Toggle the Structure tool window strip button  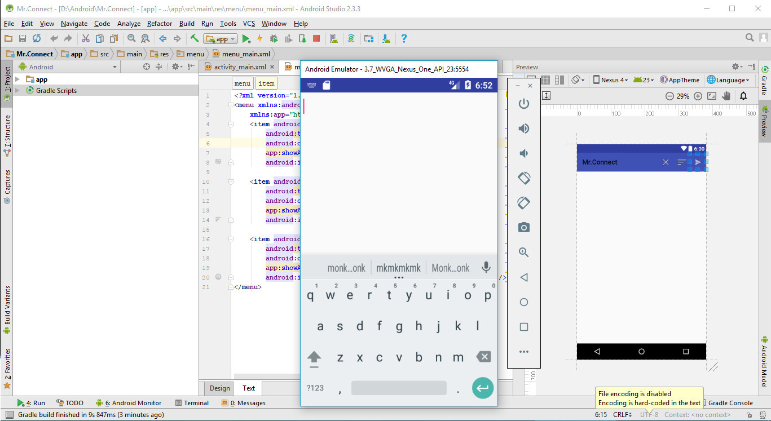pyautogui.click(x=7, y=135)
